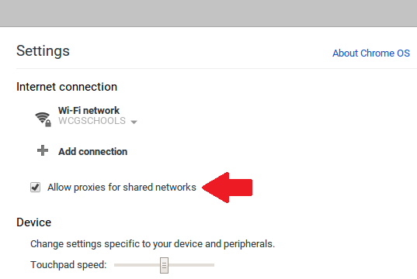
Task: Click the Touchpad speed slider handle
Action: [164, 265]
